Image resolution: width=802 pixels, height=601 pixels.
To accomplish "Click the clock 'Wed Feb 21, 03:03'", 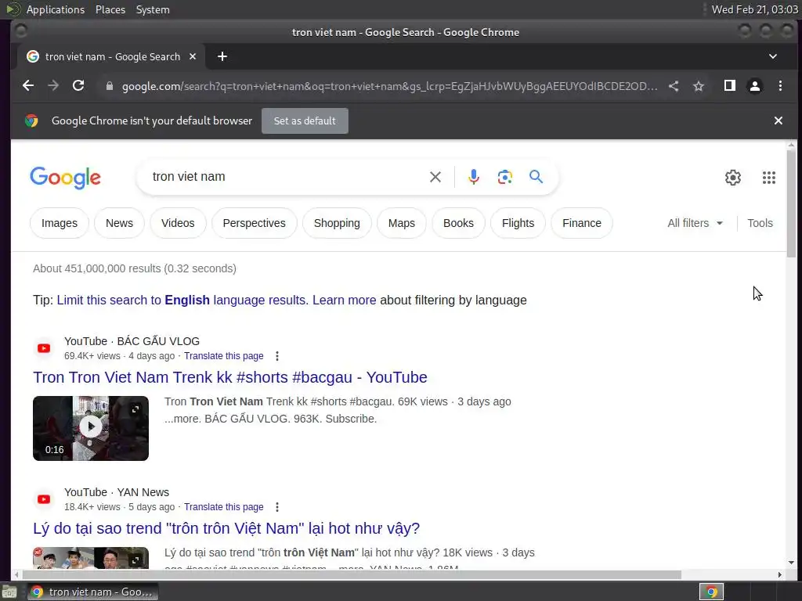I will pos(755,9).
